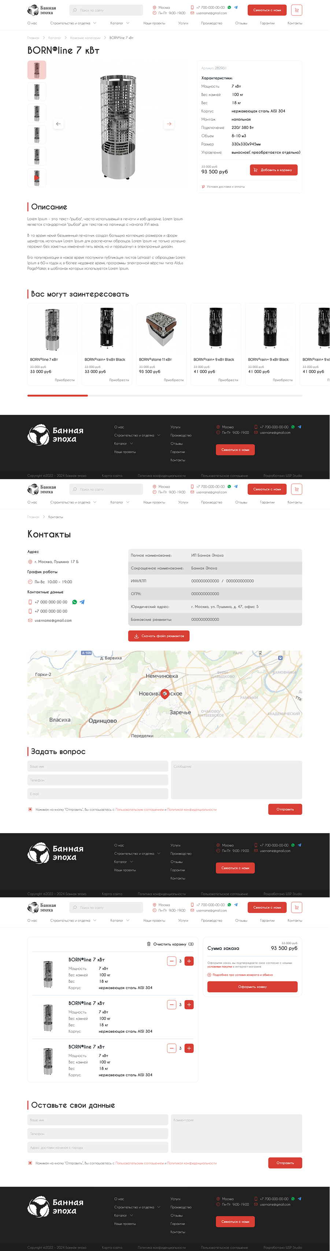Click the Сообщение text area in Задать вопрос
This screenshot has width=330, height=1251.
pyautogui.click(x=237, y=780)
